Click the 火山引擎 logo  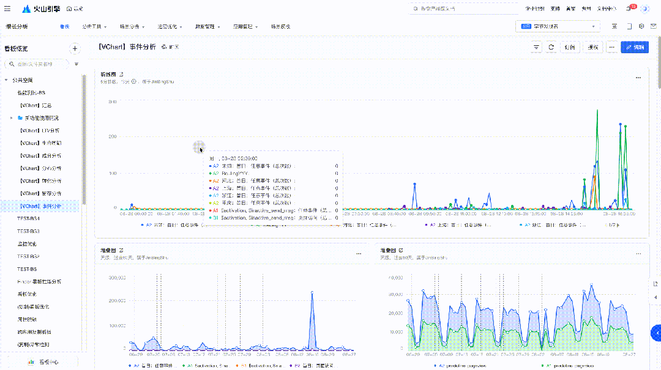tap(42, 9)
